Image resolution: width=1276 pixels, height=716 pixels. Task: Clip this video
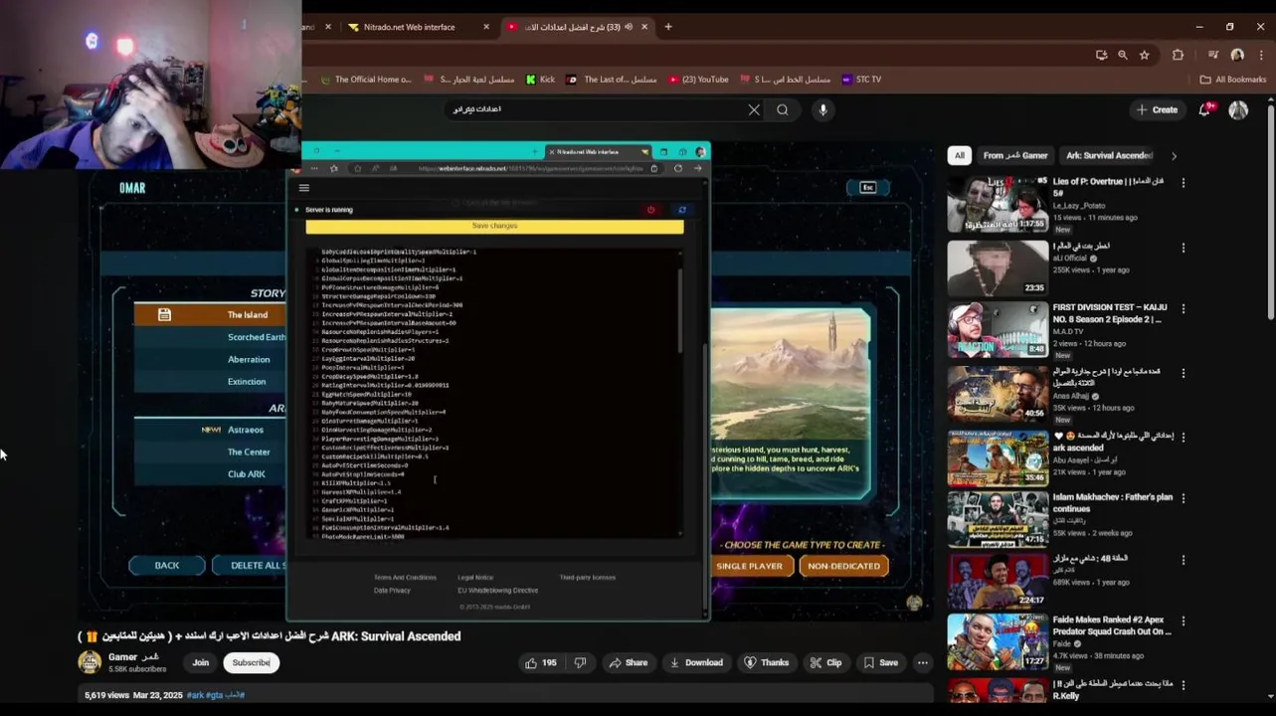coord(825,662)
